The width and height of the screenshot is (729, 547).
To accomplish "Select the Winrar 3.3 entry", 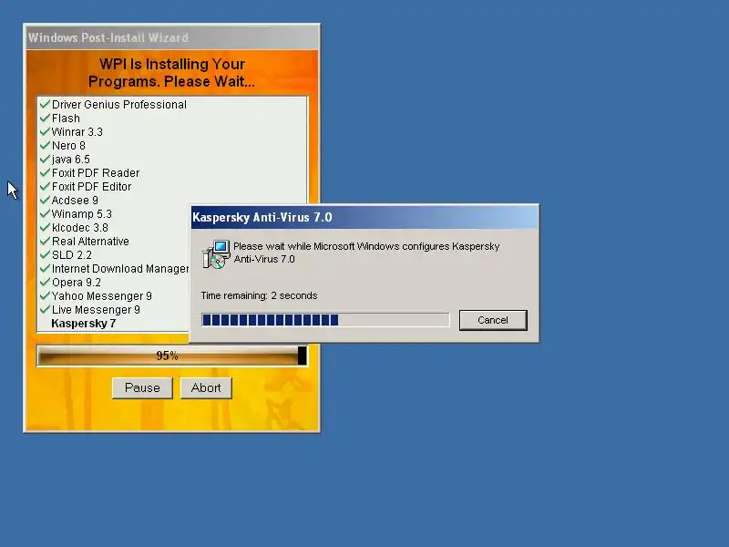I will click(77, 132).
